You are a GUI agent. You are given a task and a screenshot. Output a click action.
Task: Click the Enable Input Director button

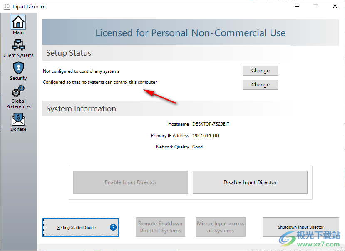[131, 182]
